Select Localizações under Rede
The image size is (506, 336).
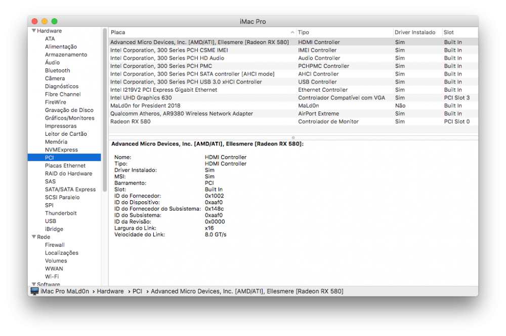pos(62,253)
